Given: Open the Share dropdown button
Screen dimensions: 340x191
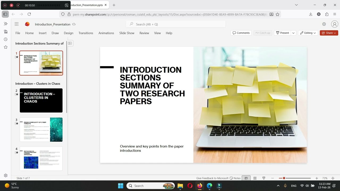Looking at the screenshot, I should [x=329, y=33].
